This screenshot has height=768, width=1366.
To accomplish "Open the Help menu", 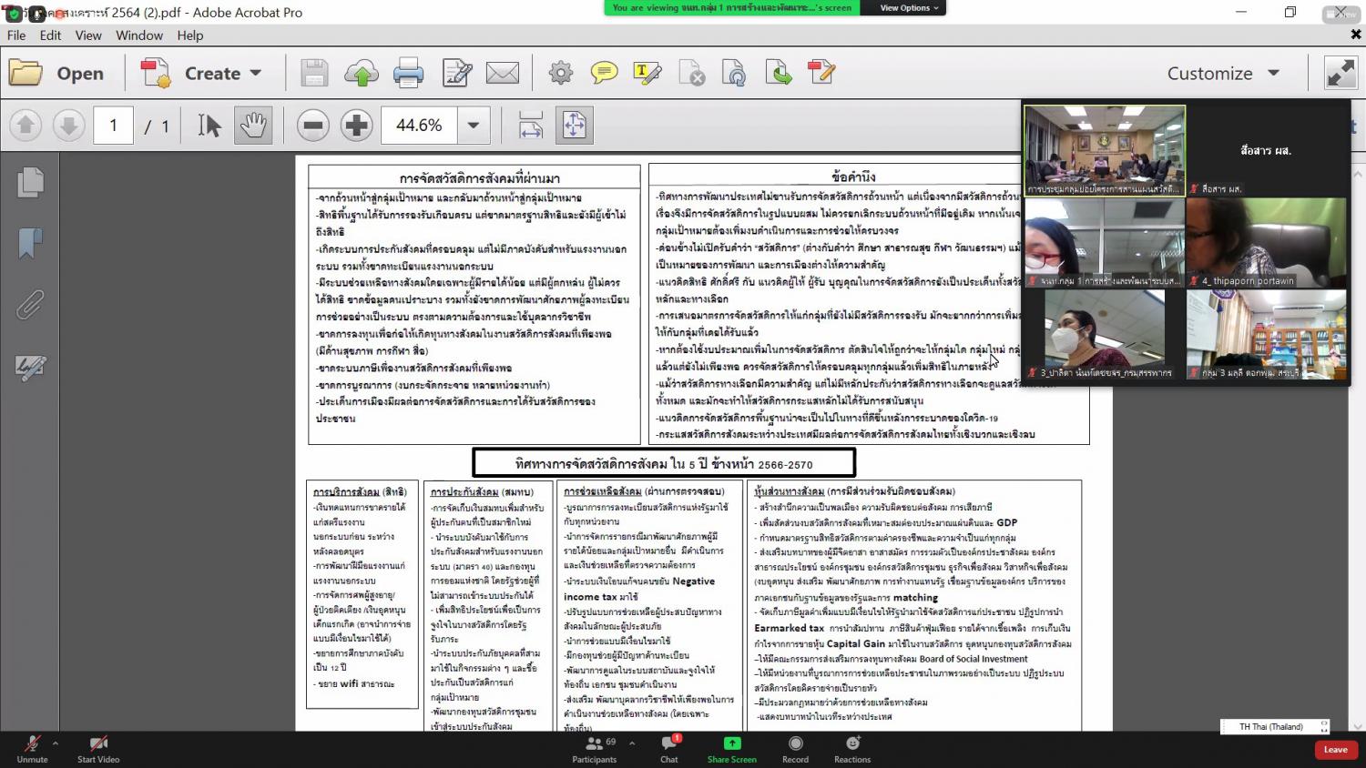I will click(190, 35).
